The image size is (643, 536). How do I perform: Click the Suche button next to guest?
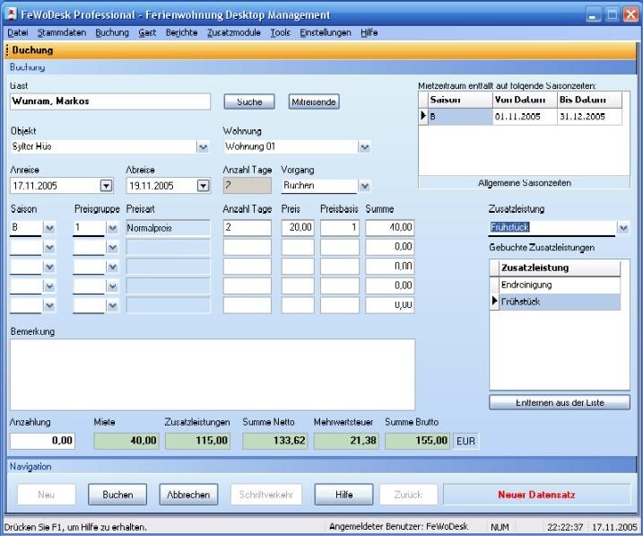249,101
